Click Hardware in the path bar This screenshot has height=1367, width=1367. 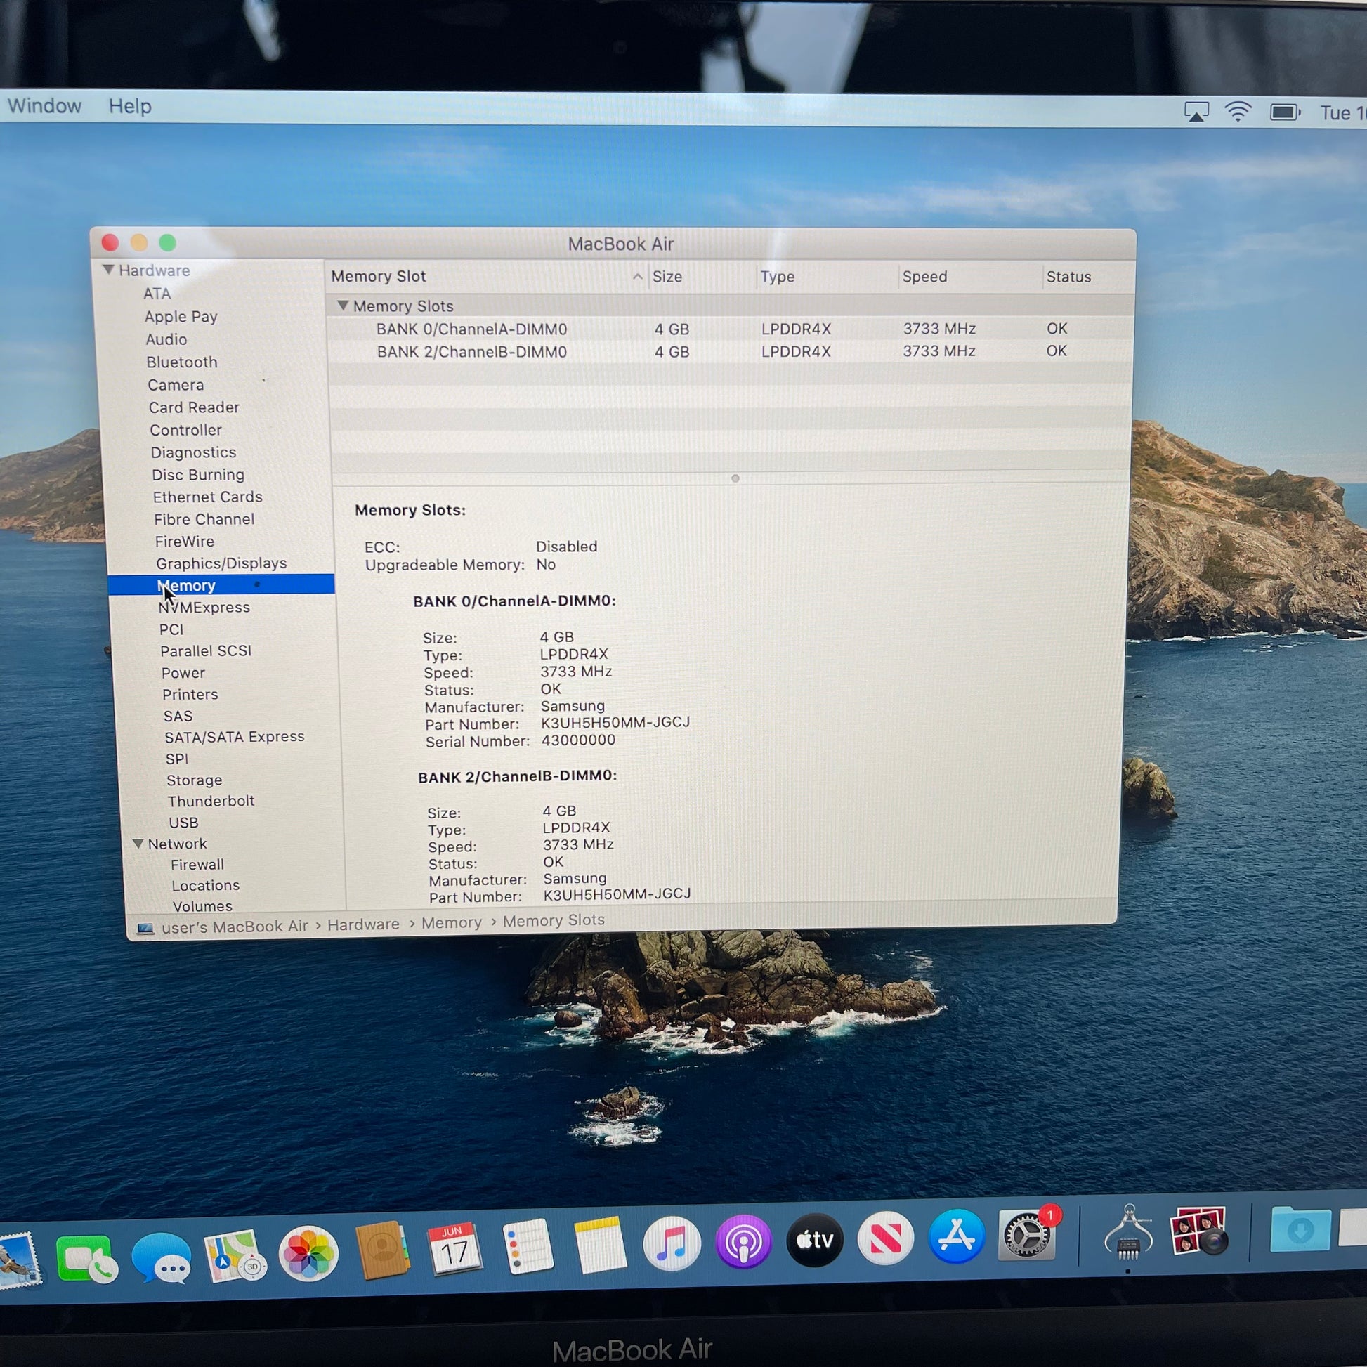tap(363, 924)
